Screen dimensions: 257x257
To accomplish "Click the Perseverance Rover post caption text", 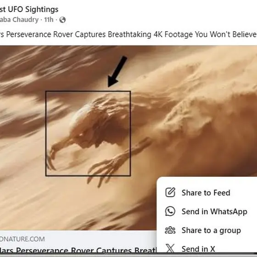I will (128, 34).
